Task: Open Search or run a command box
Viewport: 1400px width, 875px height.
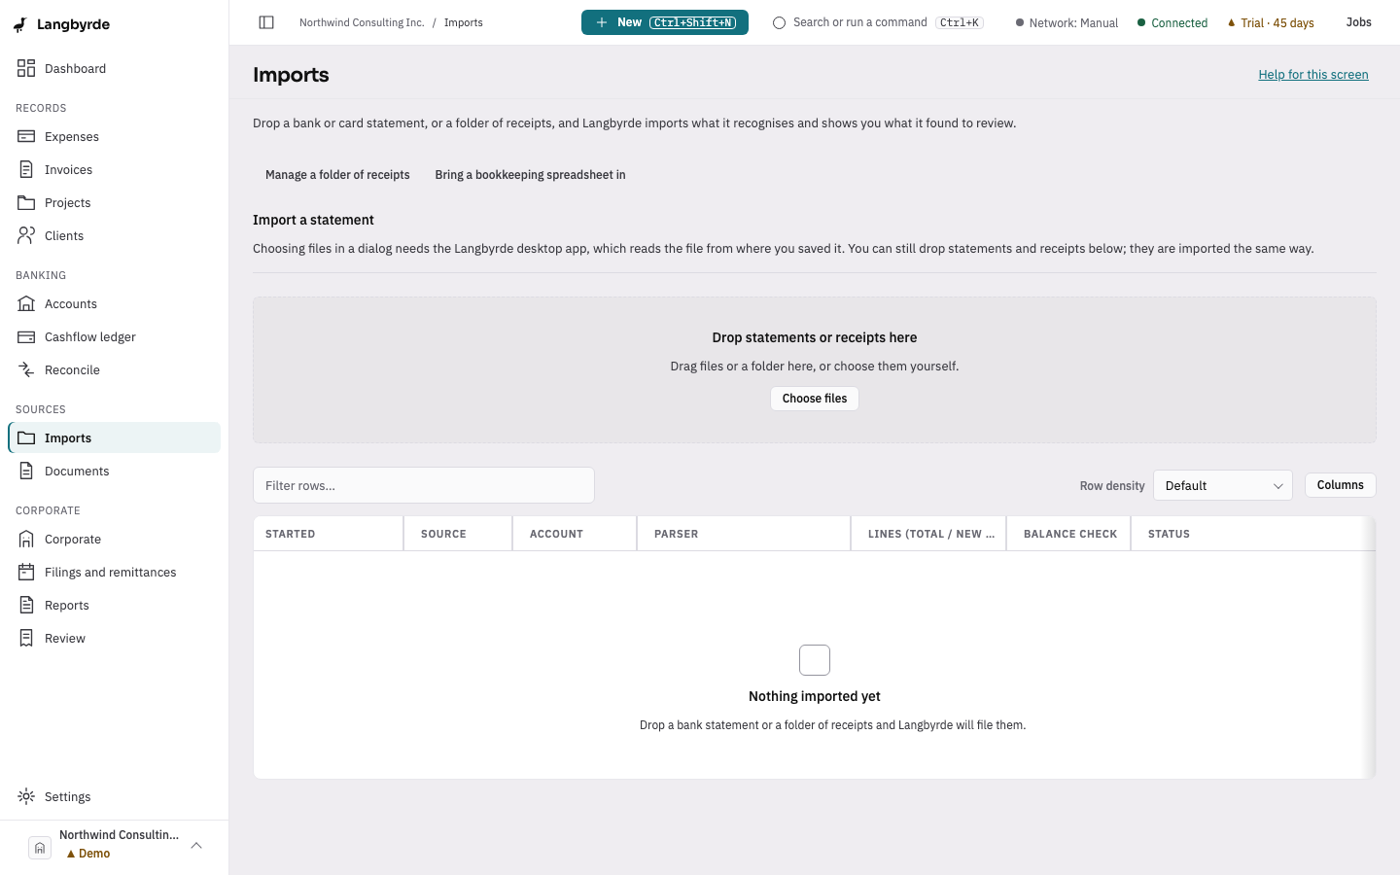Action: 878,22
